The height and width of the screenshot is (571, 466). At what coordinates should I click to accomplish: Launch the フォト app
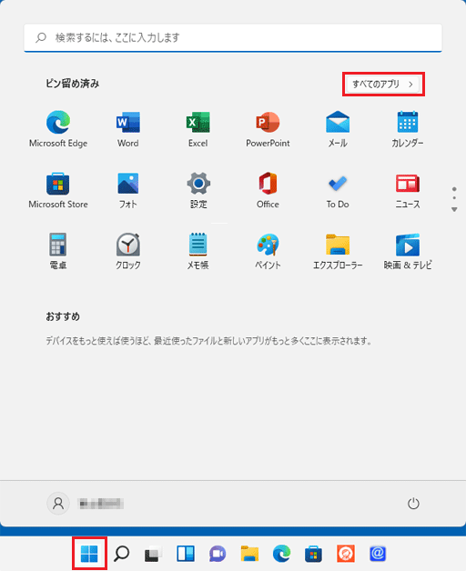click(x=128, y=190)
